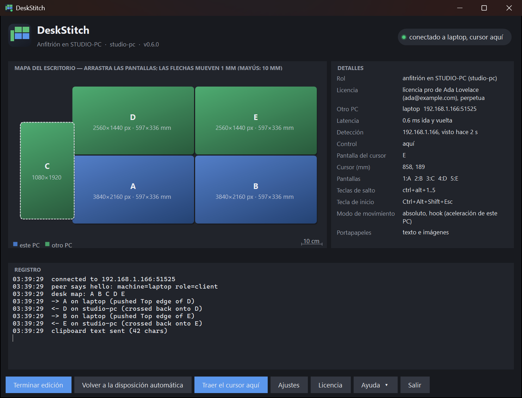Click the green 'otro PC' legend square
Image resolution: width=522 pixels, height=398 pixels.
[x=47, y=244]
